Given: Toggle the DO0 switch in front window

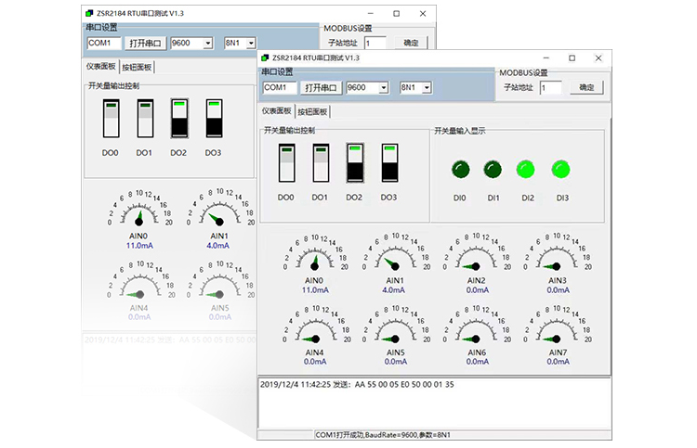Looking at the screenshot, I should [x=287, y=163].
